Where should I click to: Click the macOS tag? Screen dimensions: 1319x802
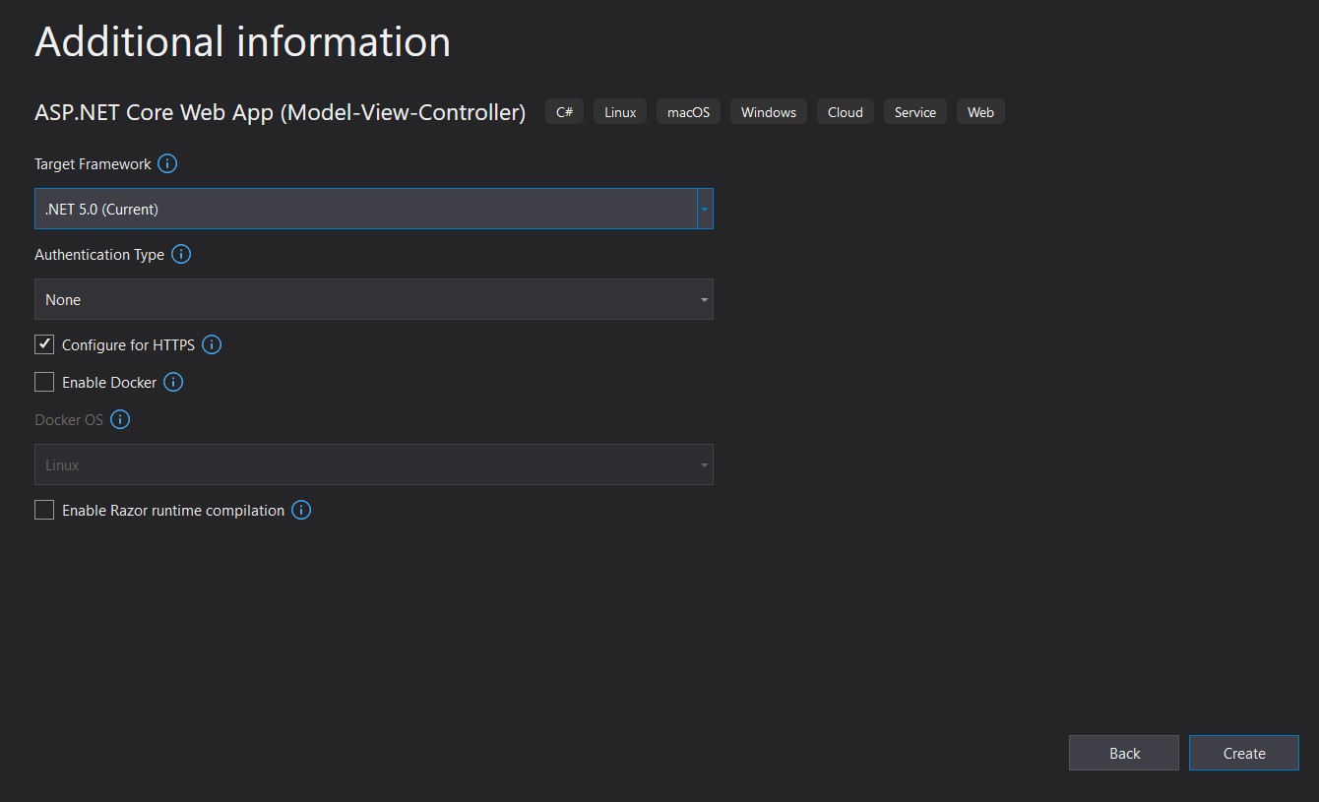click(688, 112)
